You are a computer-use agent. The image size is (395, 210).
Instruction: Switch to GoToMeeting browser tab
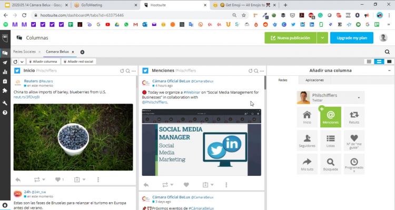pyautogui.click(x=106, y=5)
